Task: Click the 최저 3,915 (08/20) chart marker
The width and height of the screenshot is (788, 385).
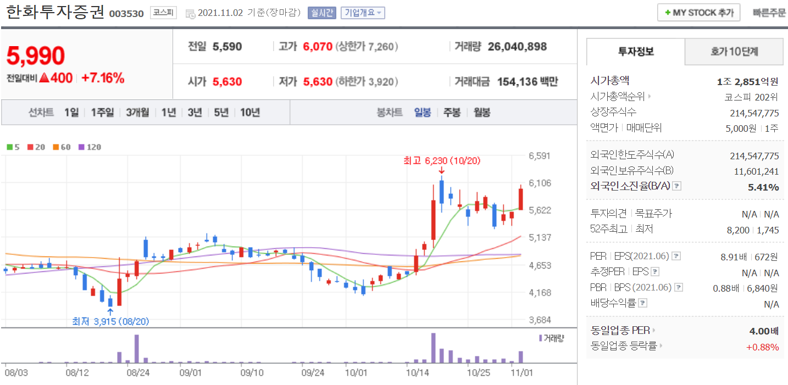Action: click(110, 321)
